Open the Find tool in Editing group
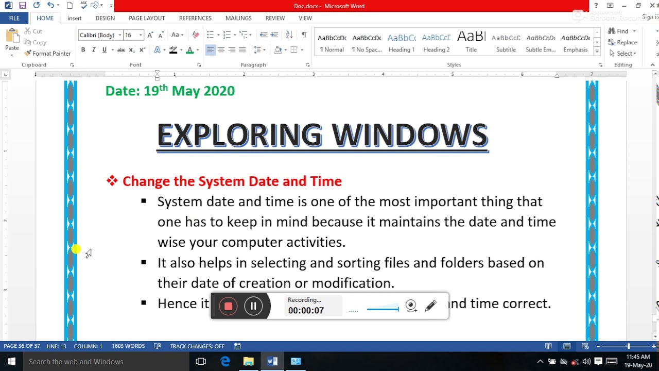This screenshot has height=371, width=659. [x=618, y=31]
